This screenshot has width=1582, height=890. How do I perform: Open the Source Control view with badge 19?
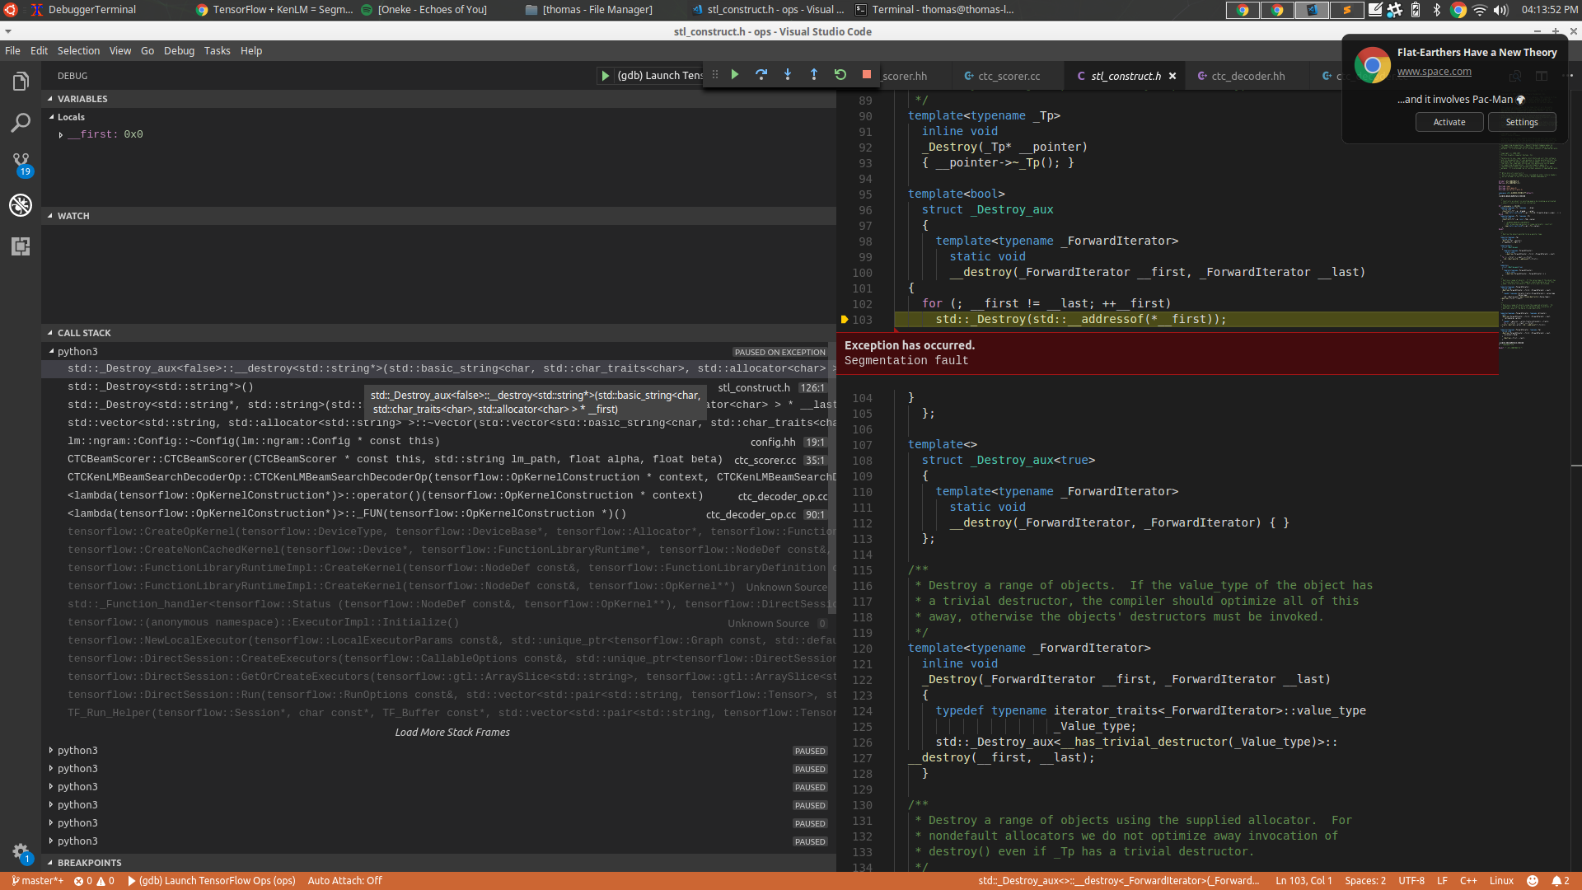(21, 164)
